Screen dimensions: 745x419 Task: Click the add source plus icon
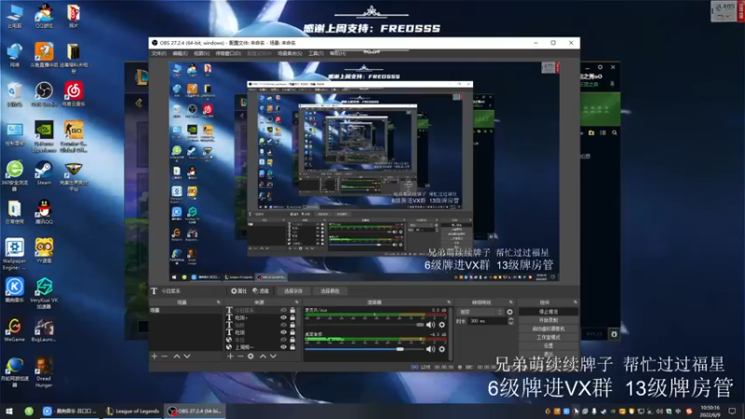[x=230, y=356]
